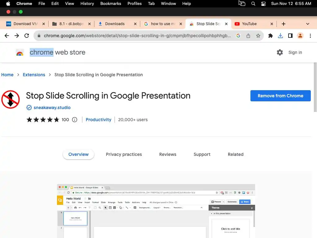The image size is (317, 238).
Task: Click the browser forward arrow
Action: [x=17, y=36]
